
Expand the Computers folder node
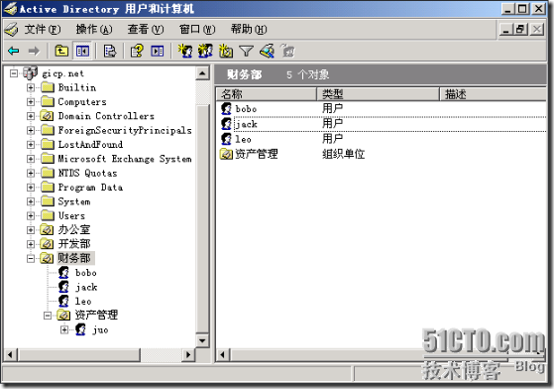click(31, 102)
